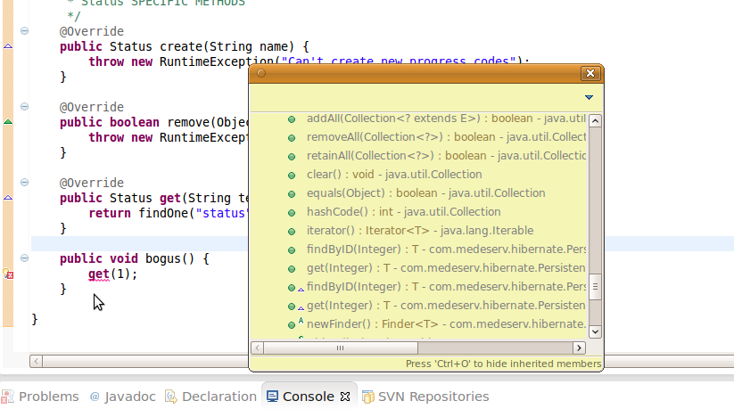
Task: Click override marker beside create(String name) method
Action: (x=8, y=45)
